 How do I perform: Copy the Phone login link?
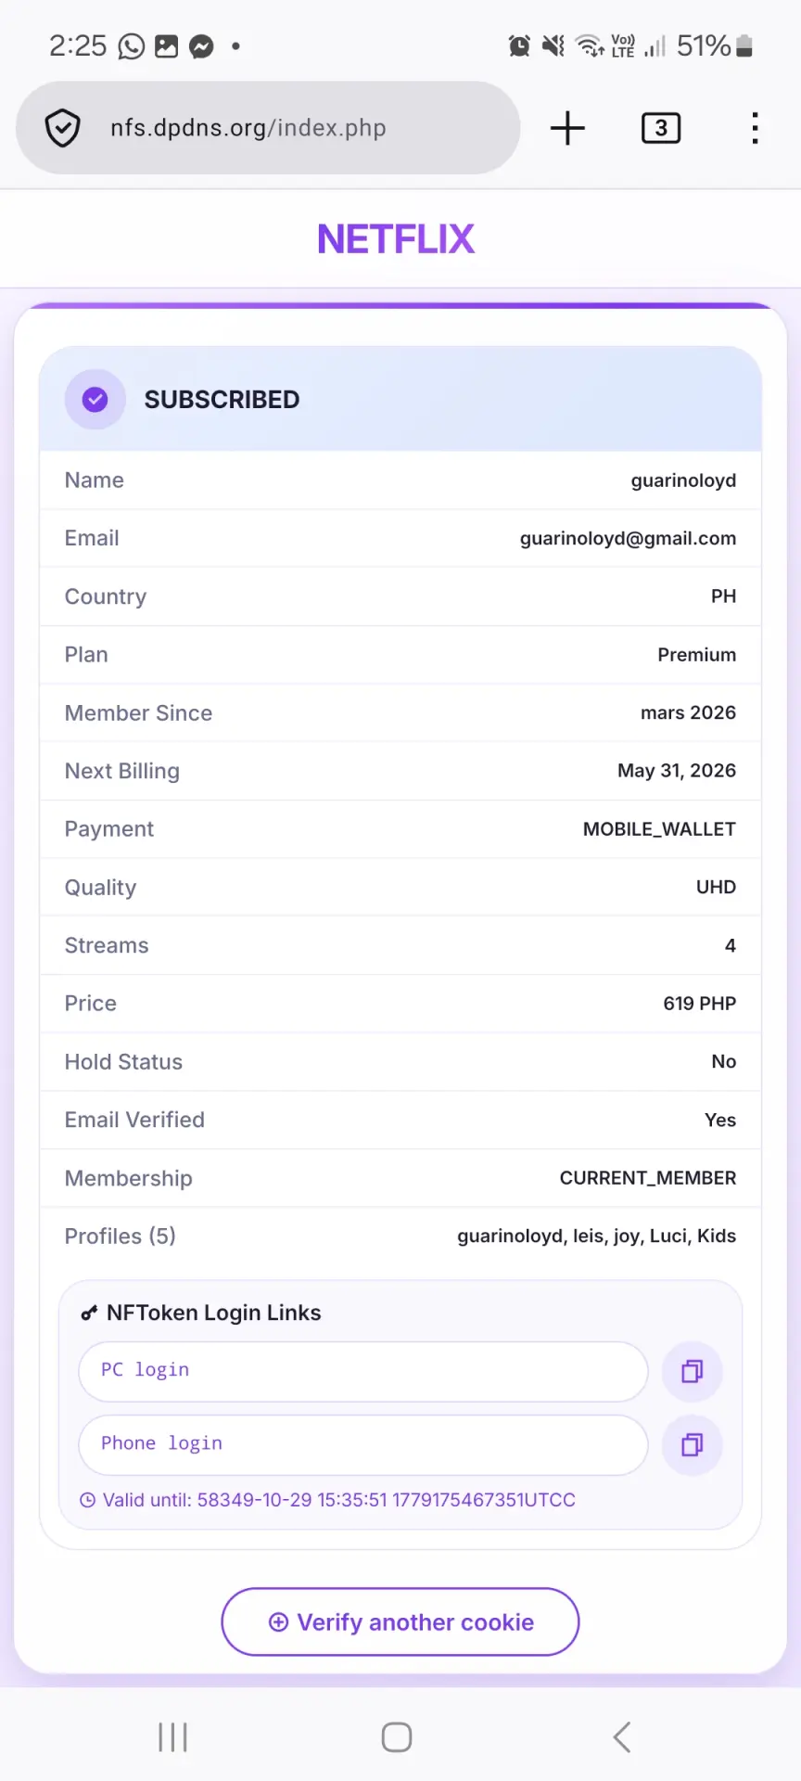pos(692,1444)
